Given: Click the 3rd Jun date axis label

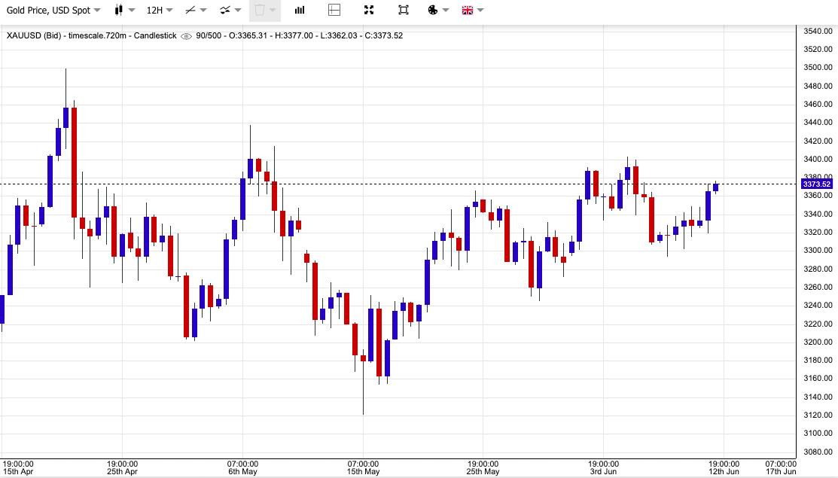Looking at the screenshot, I should pyautogui.click(x=603, y=472).
